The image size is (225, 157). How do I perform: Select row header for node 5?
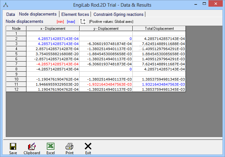(x=16, y=54)
